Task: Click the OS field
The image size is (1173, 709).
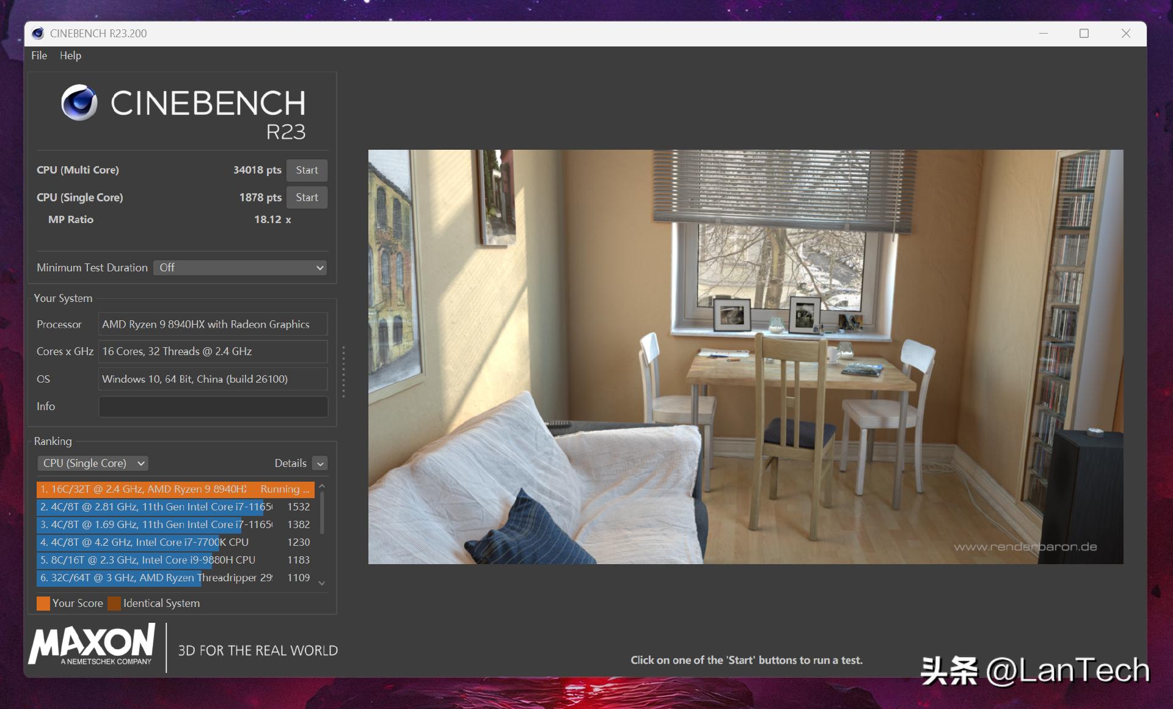Action: click(x=213, y=379)
